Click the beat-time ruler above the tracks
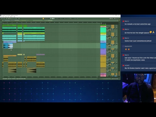The width and height of the screenshot is (156, 117). tap(51, 22)
